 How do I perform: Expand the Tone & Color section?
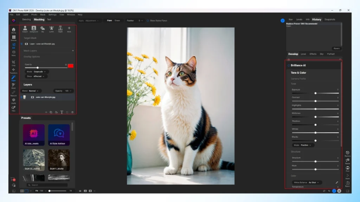[298, 72]
